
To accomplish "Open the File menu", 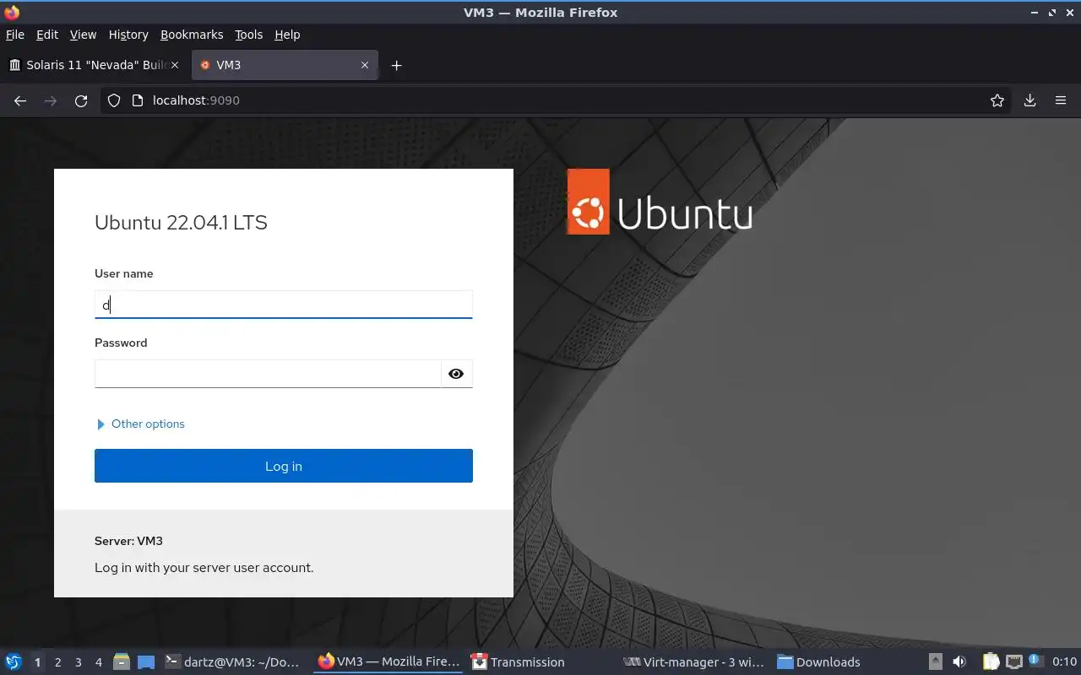I will [15, 35].
